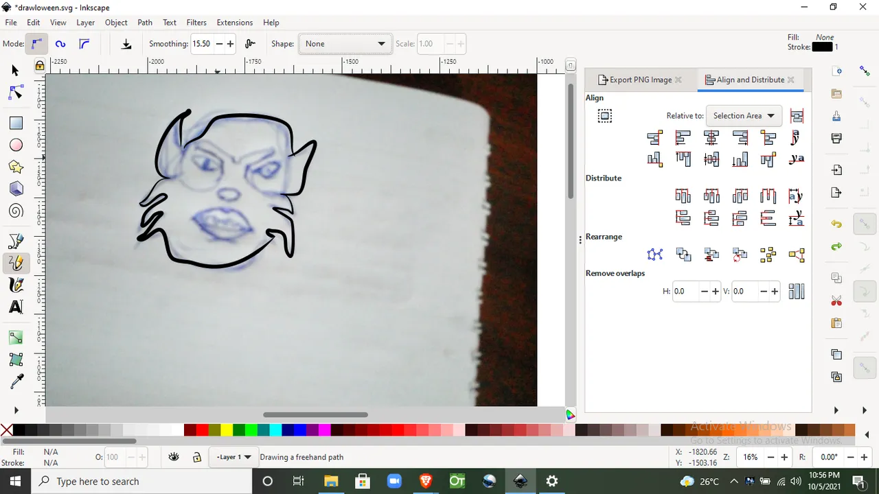The width and height of the screenshot is (879, 494).
Task: Enable Spiro path mode toggle
Action: (x=60, y=44)
